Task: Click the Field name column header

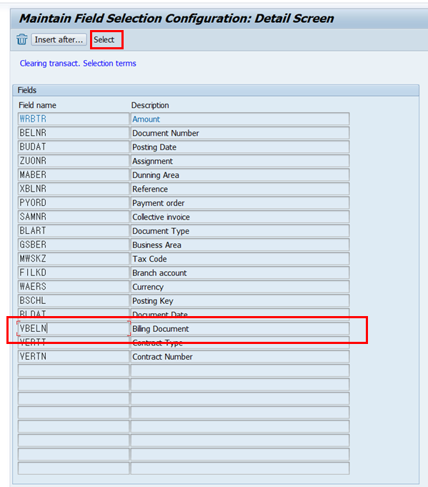Action: 37,105
